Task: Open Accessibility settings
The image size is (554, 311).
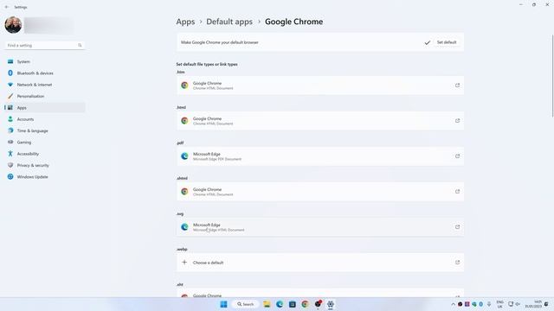Action: tap(44, 154)
